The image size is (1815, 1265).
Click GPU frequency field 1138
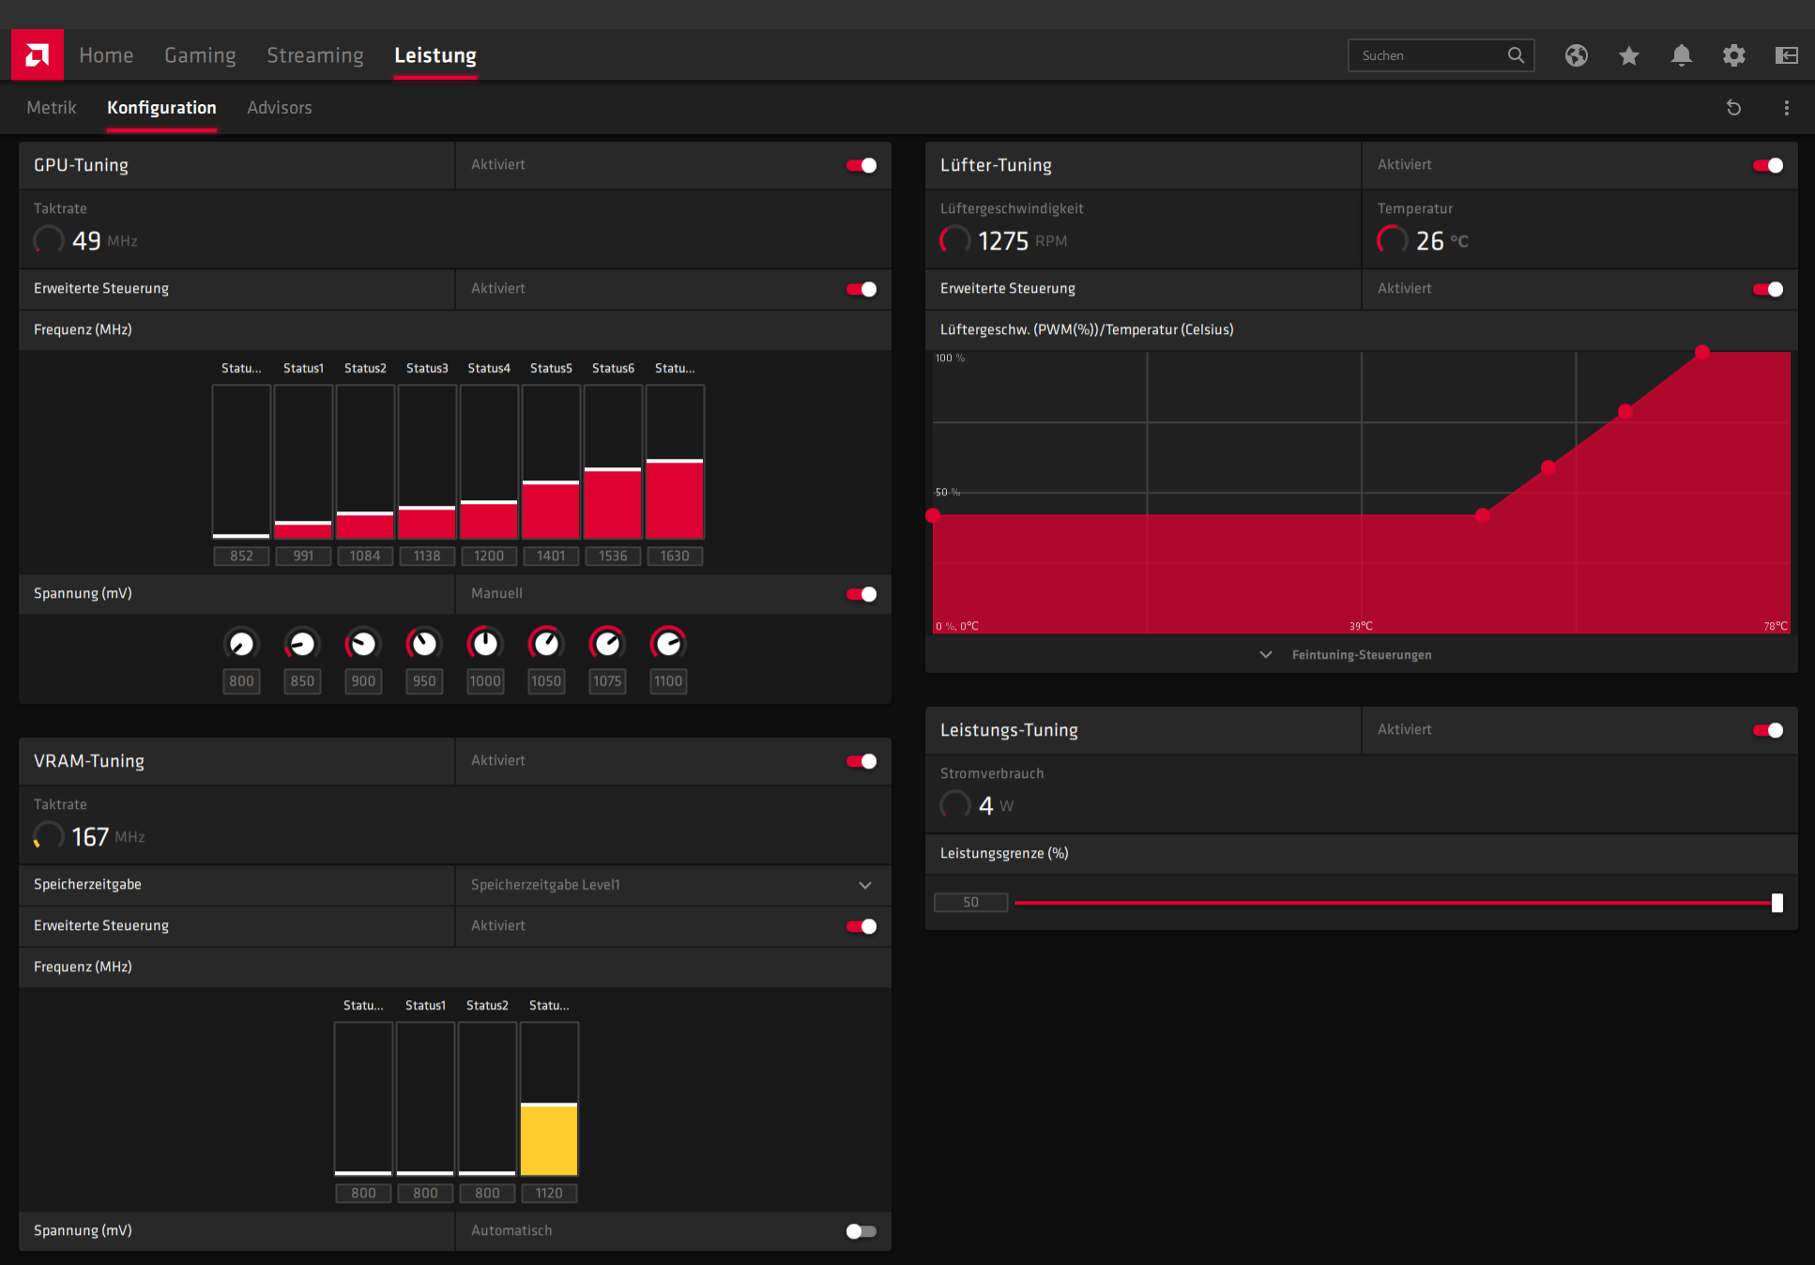click(427, 556)
